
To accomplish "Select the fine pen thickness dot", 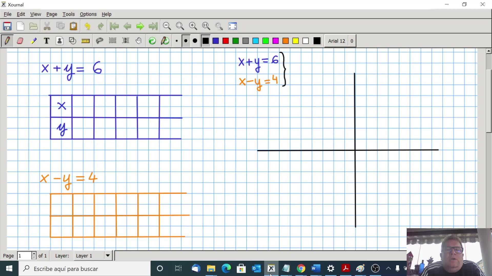I will (177, 41).
